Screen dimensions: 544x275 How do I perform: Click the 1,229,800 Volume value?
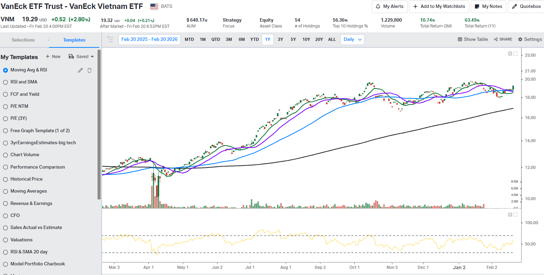coord(391,20)
